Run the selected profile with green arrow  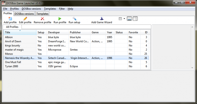60,19
